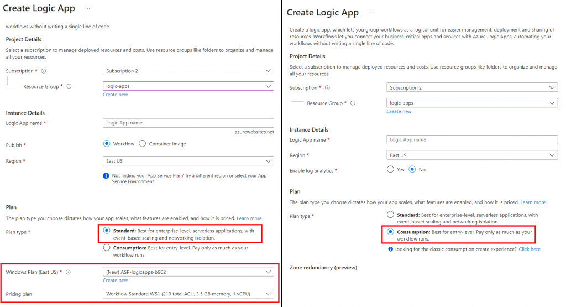Select the Workflow publish radio button
This screenshot has height=307, width=566.
[x=107, y=144]
